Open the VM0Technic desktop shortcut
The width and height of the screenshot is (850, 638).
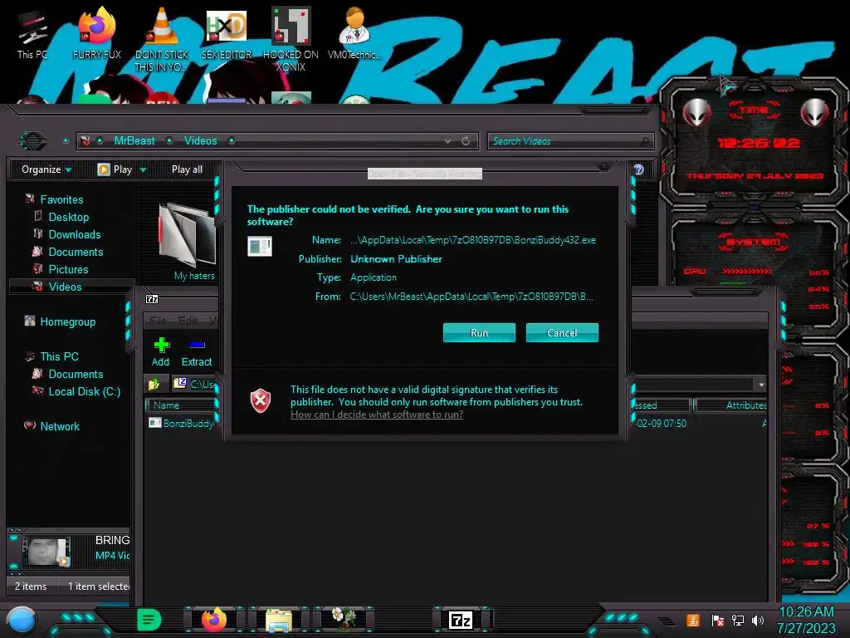[x=354, y=33]
